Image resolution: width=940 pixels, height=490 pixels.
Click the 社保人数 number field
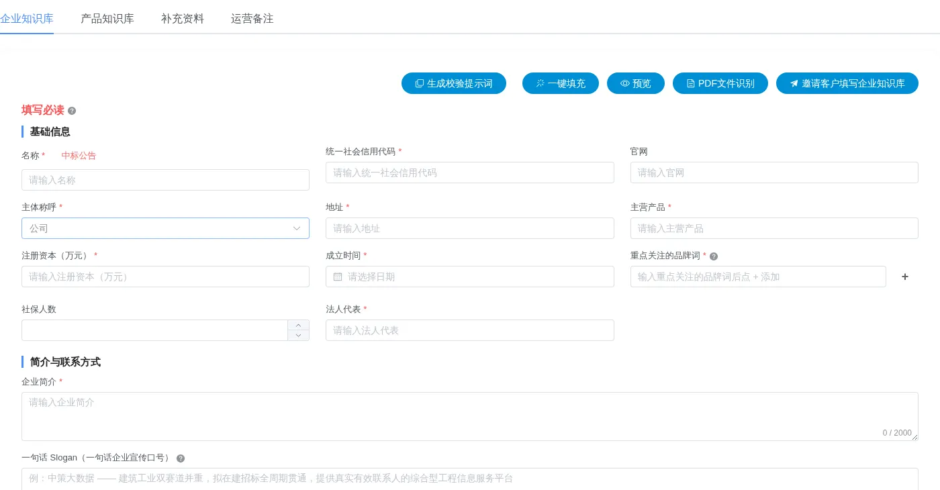pos(154,330)
